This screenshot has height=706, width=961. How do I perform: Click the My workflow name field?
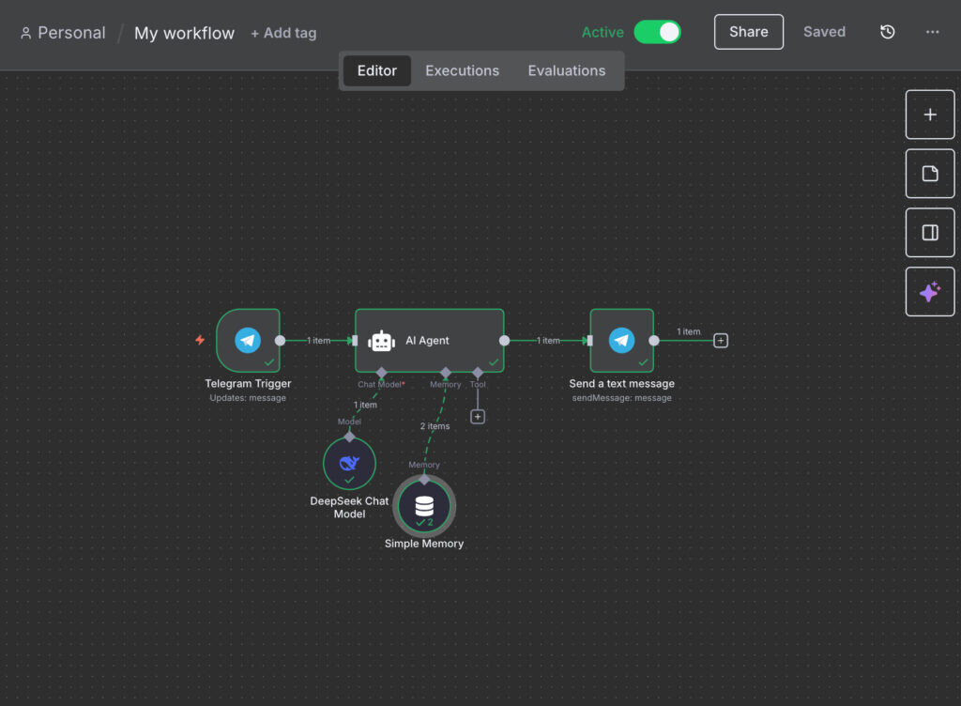click(184, 33)
